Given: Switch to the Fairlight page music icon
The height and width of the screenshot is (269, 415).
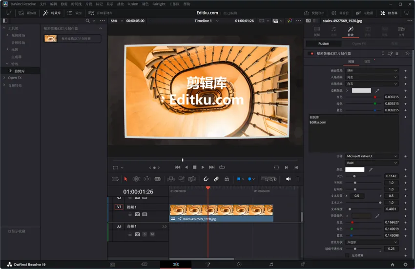Looking at the screenshot, I should 271,264.
